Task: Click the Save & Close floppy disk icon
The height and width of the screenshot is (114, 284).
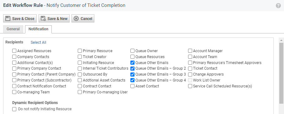Action: (8, 18)
